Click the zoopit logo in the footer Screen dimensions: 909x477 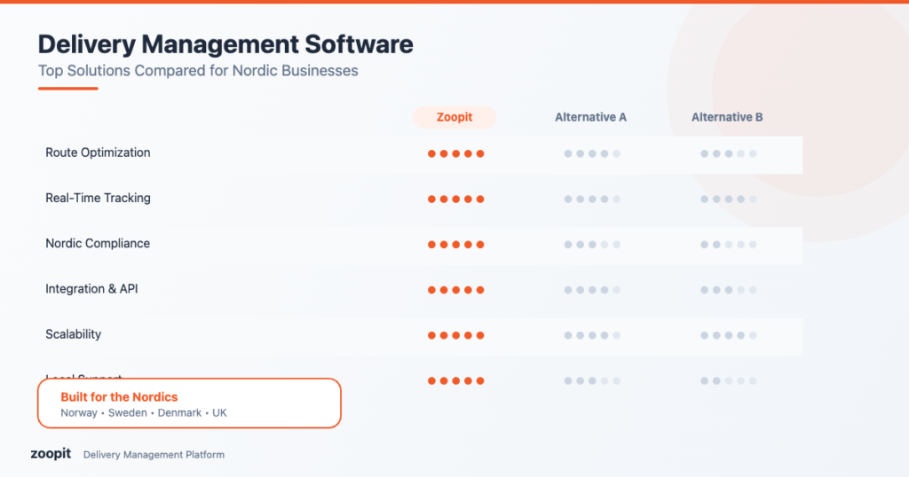(x=50, y=454)
